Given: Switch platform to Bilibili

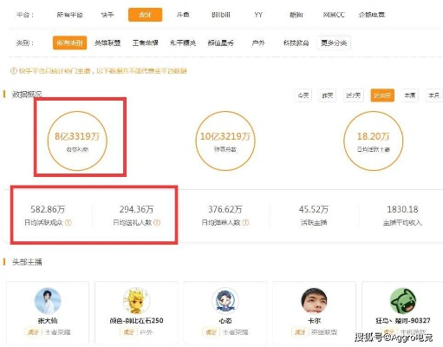Looking at the screenshot, I should (221, 15).
